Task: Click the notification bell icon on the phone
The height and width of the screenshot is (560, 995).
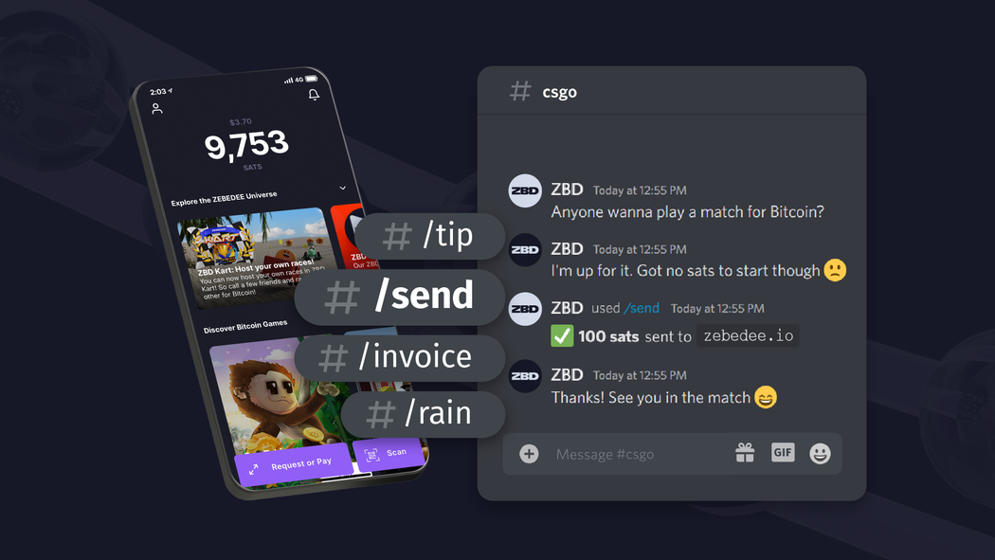Action: coord(314,95)
